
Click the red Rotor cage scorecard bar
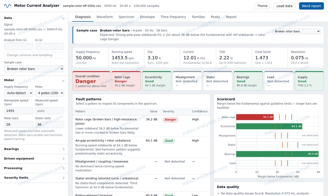255,117
